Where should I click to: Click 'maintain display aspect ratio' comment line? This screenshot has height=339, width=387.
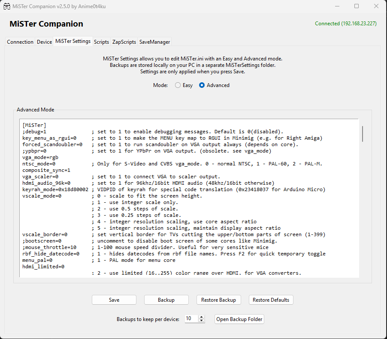tap(186, 228)
